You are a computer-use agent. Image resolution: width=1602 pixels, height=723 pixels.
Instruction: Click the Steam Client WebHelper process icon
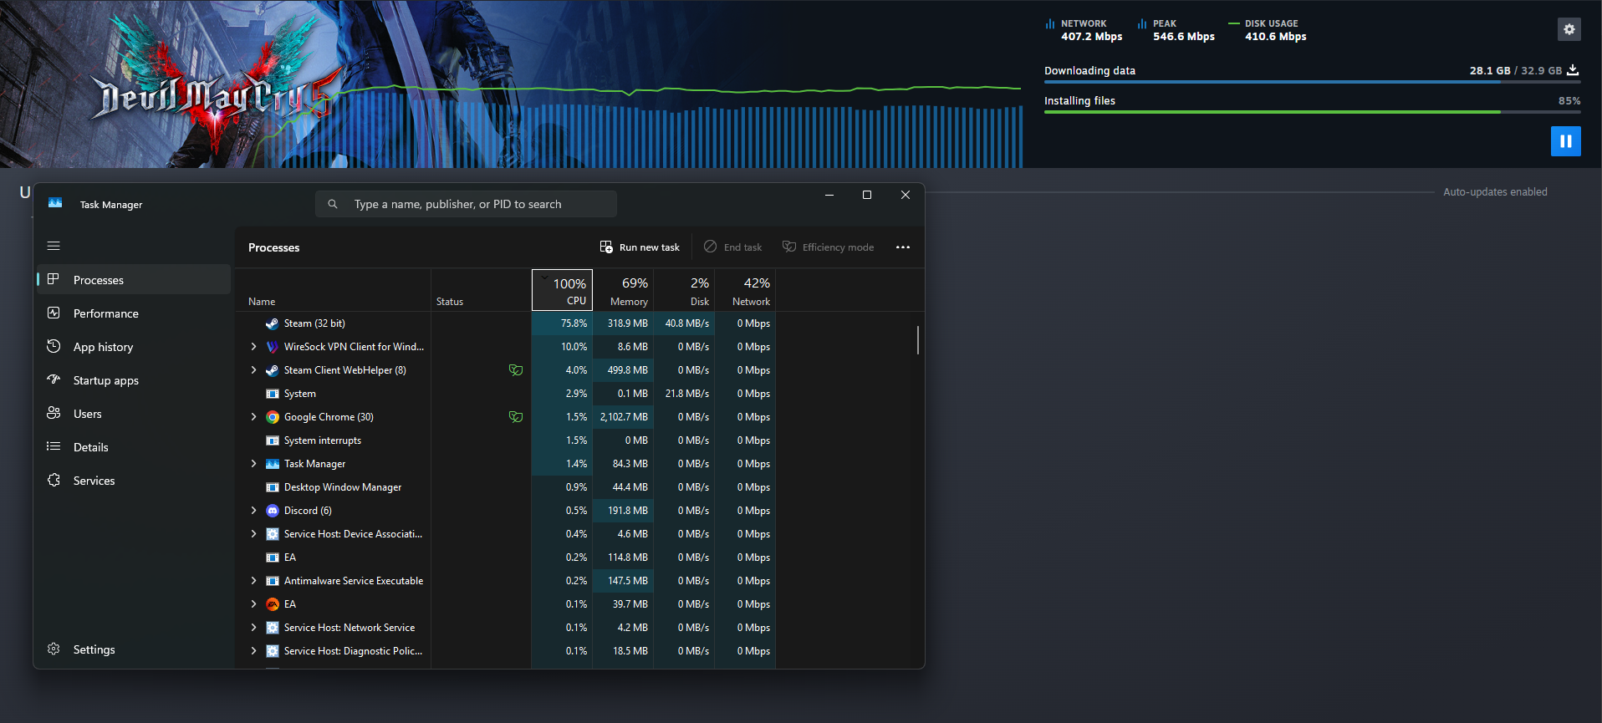click(x=273, y=370)
